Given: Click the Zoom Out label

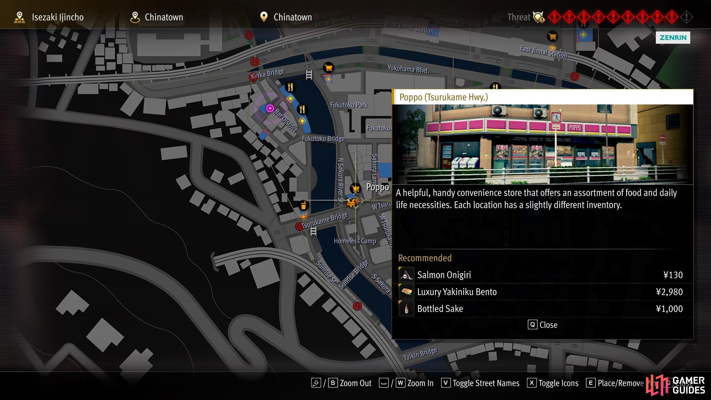Looking at the screenshot, I should pyautogui.click(x=355, y=383).
